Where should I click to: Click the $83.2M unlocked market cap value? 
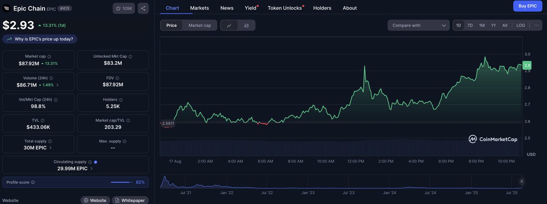pyautogui.click(x=113, y=63)
